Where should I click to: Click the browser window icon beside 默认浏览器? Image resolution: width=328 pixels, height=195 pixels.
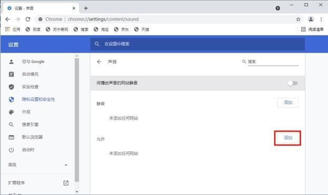pyautogui.click(x=11, y=137)
